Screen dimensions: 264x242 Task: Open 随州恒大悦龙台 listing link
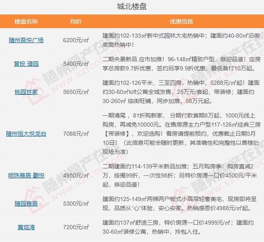[26, 134]
